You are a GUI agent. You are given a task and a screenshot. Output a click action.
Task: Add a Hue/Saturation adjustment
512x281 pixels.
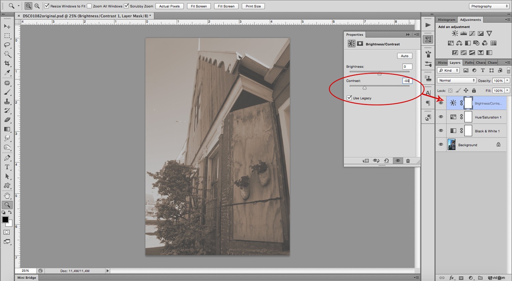[451, 43]
